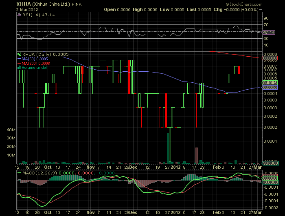The width and height of the screenshot is (285, 216).
Task: Click the purple 47.14 RSI axis tag
Action: (269, 32)
